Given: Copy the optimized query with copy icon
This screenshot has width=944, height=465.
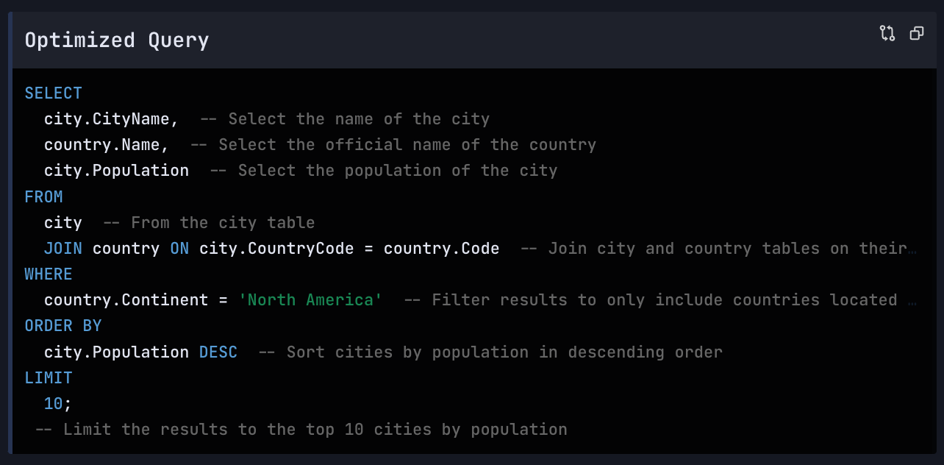Looking at the screenshot, I should [x=917, y=33].
